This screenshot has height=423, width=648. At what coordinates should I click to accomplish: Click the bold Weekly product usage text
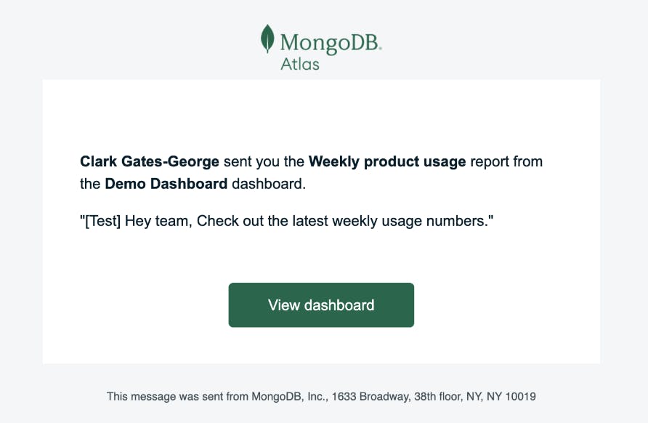click(387, 161)
